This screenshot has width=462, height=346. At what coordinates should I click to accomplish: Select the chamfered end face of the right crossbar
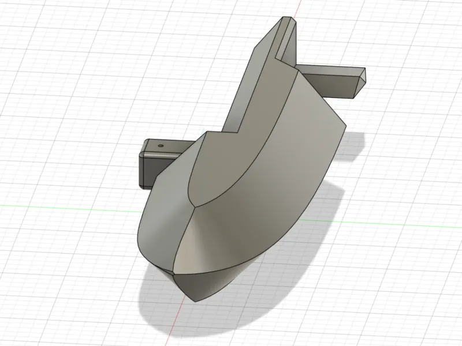(360, 84)
